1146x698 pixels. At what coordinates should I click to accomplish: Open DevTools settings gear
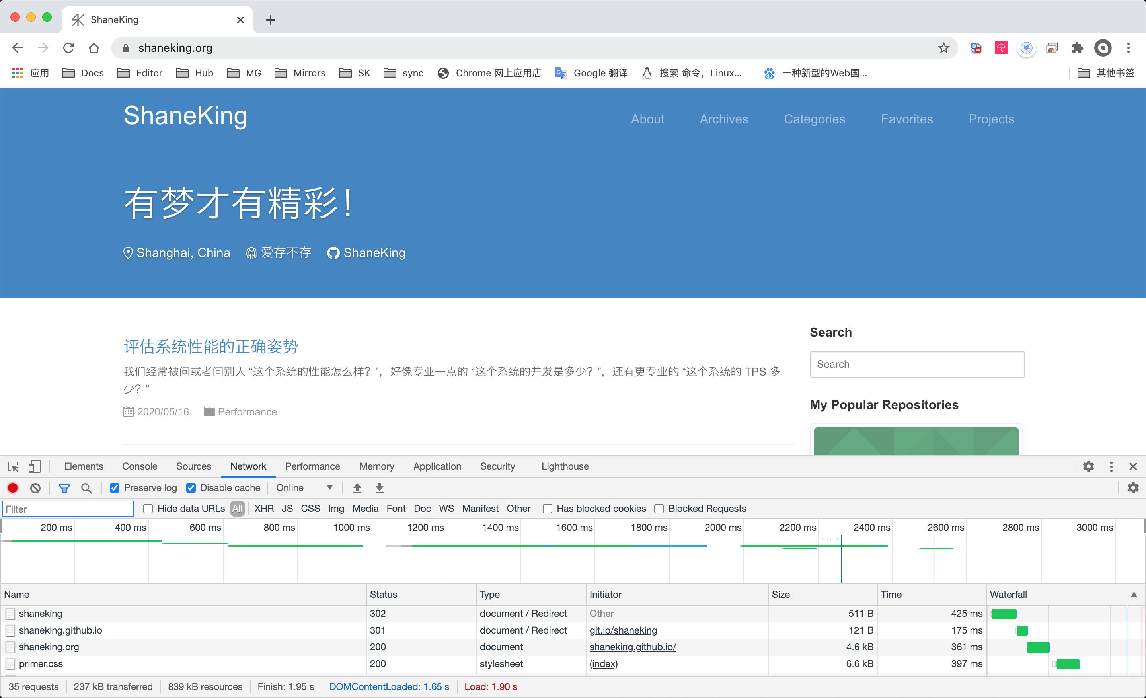pyautogui.click(x=1088, y=466)
